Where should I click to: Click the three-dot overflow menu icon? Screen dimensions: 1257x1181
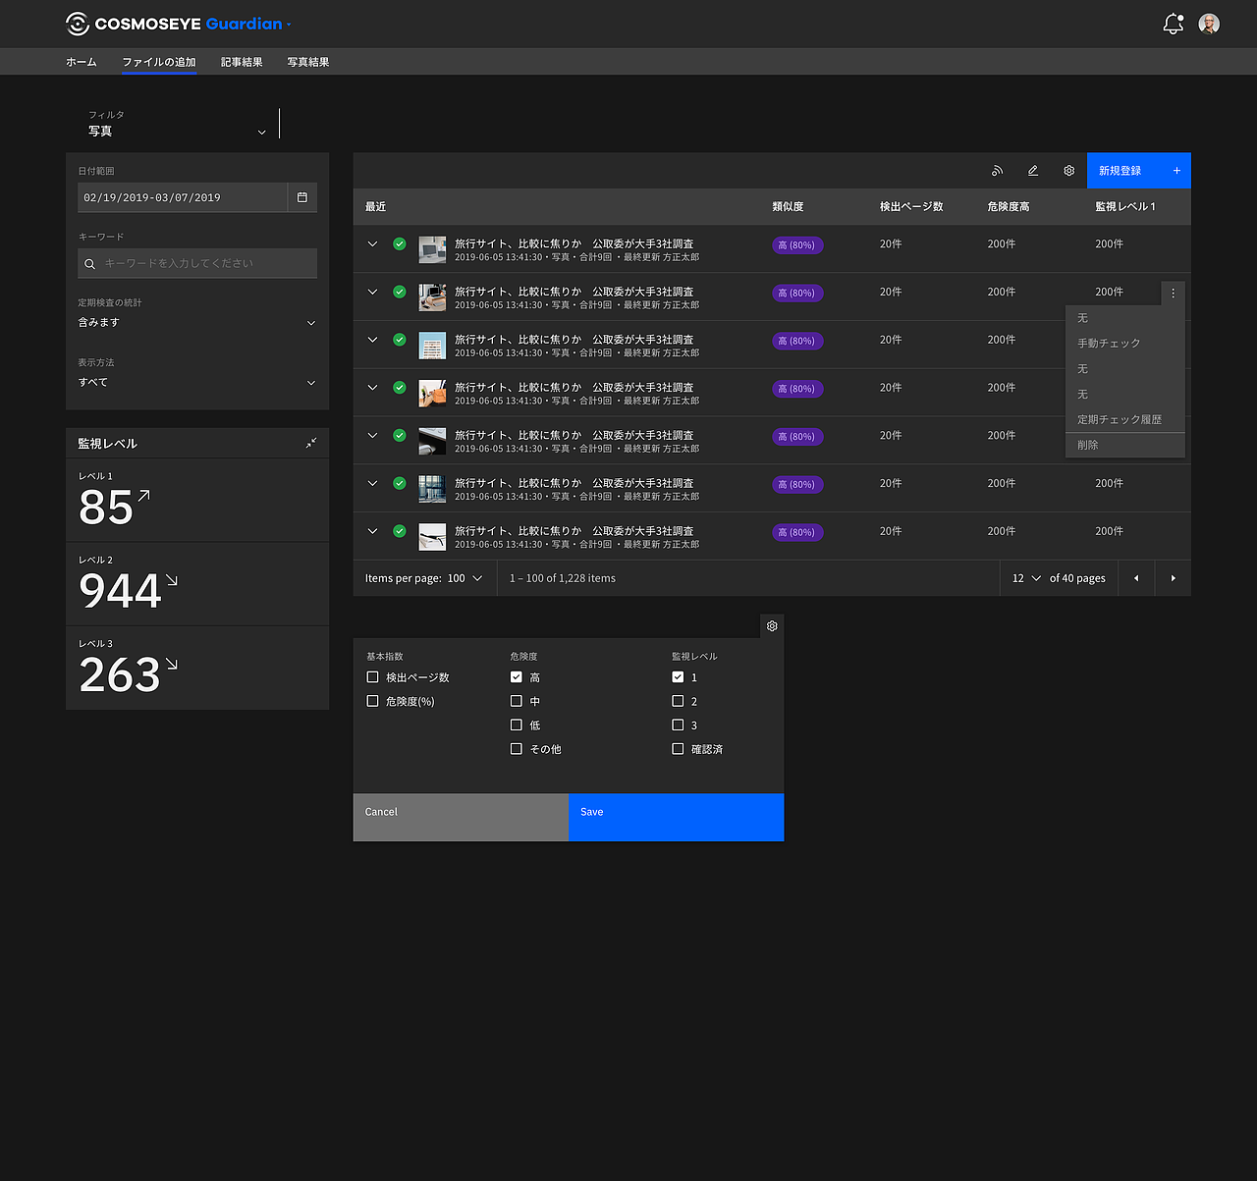pyautogui.click(x=1173, y=293)
